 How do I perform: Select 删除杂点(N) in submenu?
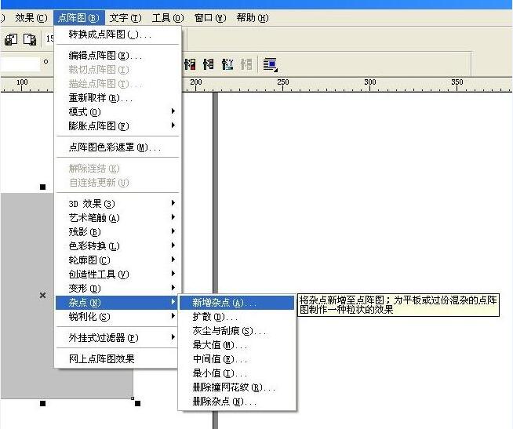237,402
